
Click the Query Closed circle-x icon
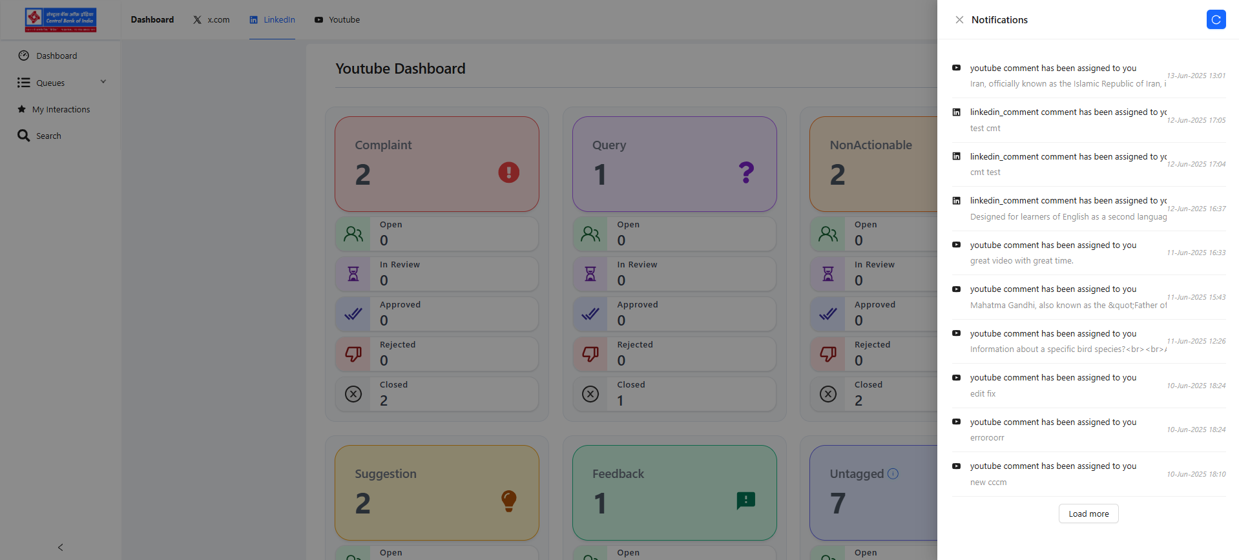[590, 394]
